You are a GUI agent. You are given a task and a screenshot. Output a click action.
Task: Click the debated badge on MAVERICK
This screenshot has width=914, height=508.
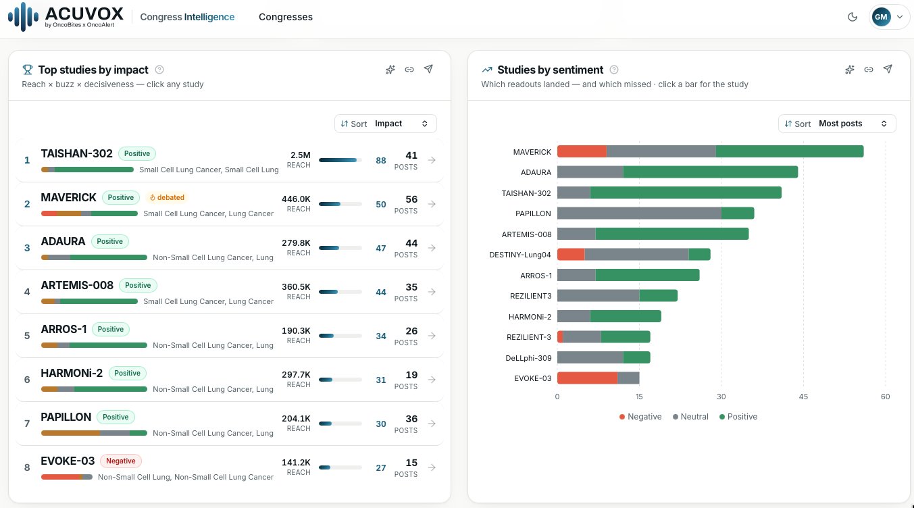point(166,197)
